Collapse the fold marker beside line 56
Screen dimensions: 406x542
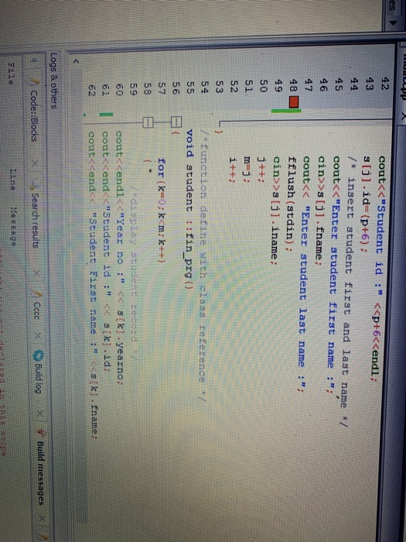176,122
